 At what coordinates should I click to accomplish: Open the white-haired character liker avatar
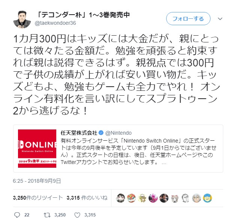pos(197,198)
